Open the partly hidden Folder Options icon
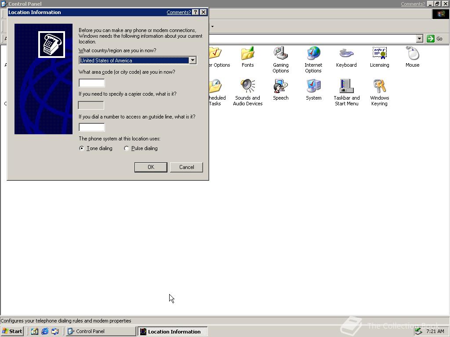Screen dimensions: 450x337 (x=215, y=53)
